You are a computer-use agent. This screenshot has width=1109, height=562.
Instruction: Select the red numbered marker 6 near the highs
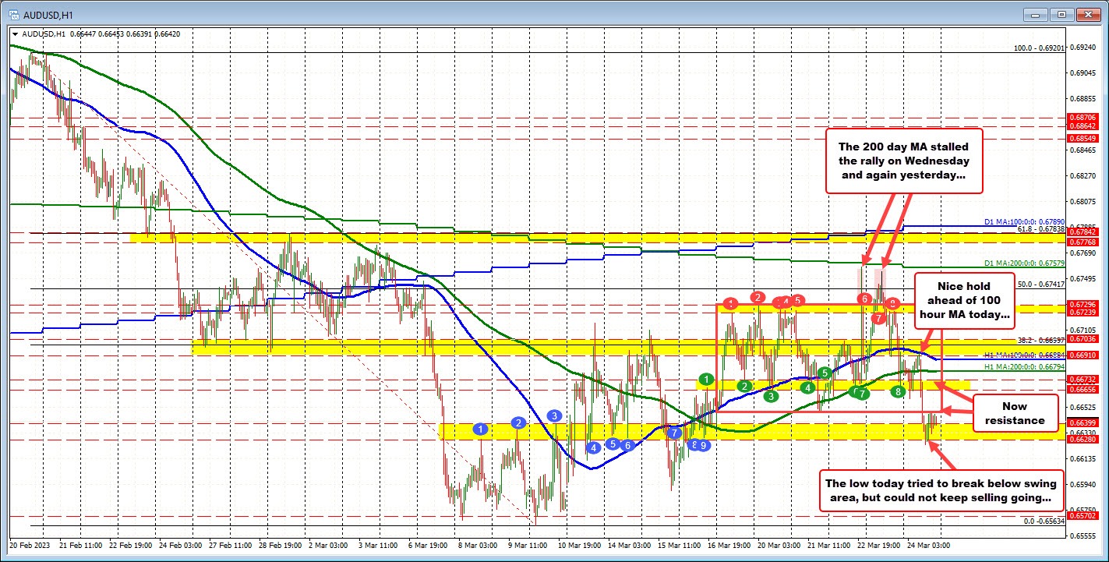click(863, 299)
